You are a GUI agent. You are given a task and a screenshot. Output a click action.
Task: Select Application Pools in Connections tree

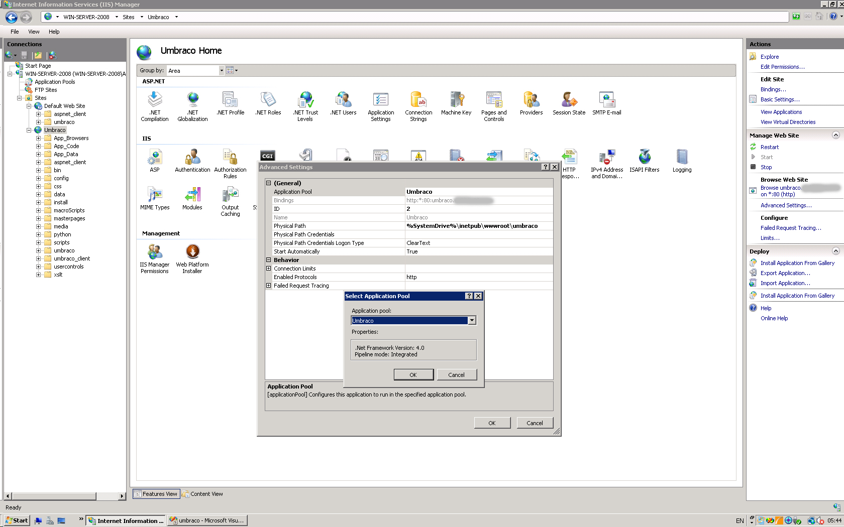tap(55, 82)
